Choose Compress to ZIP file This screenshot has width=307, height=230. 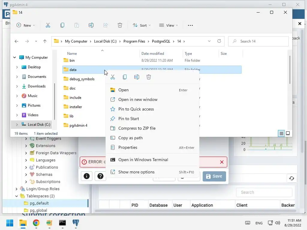click(x=152, y=128)
